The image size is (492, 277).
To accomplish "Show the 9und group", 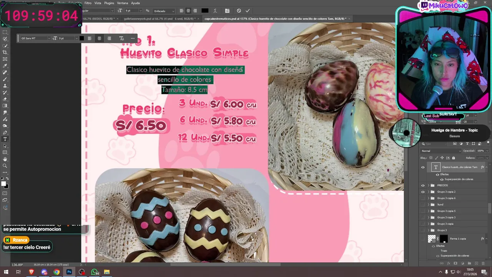I will pyautogui.click(x=423, y=205).
